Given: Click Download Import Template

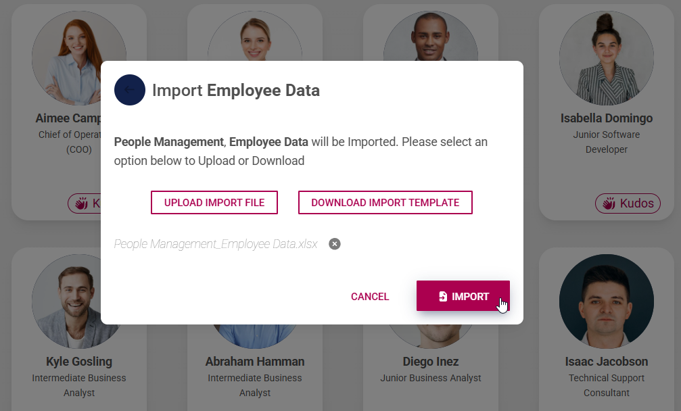Looking at the screenshot, I should point(385,202).
